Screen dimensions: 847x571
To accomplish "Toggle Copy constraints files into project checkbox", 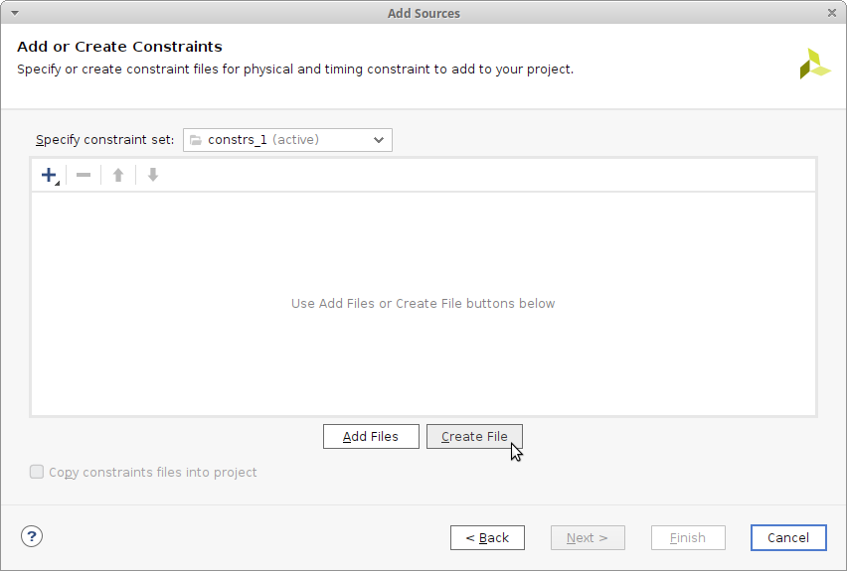I will pyautogui.click(x=37, y=472).
